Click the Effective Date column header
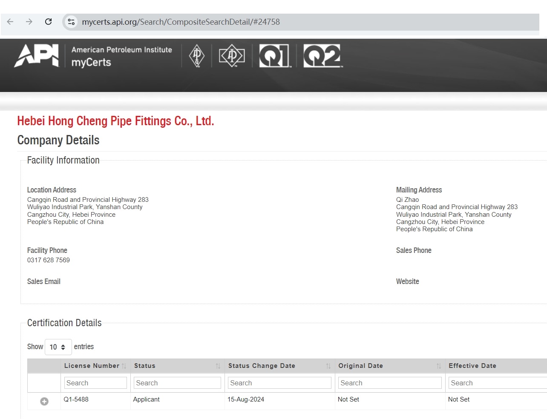 click(x=496, y=366)
